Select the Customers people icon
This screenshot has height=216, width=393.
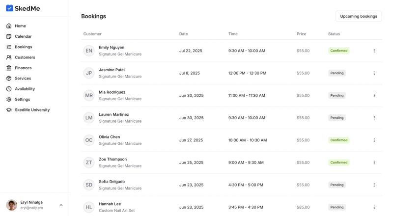point(9,57)
